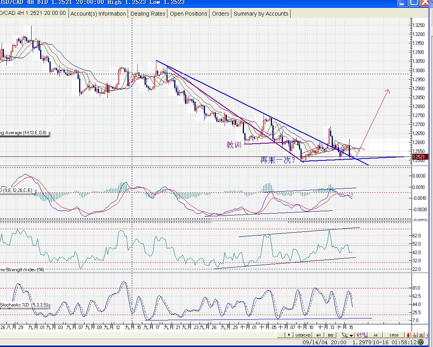Click the 1.1538 value button
Viewport: 433px width, 347px height.
coord(394,335)
